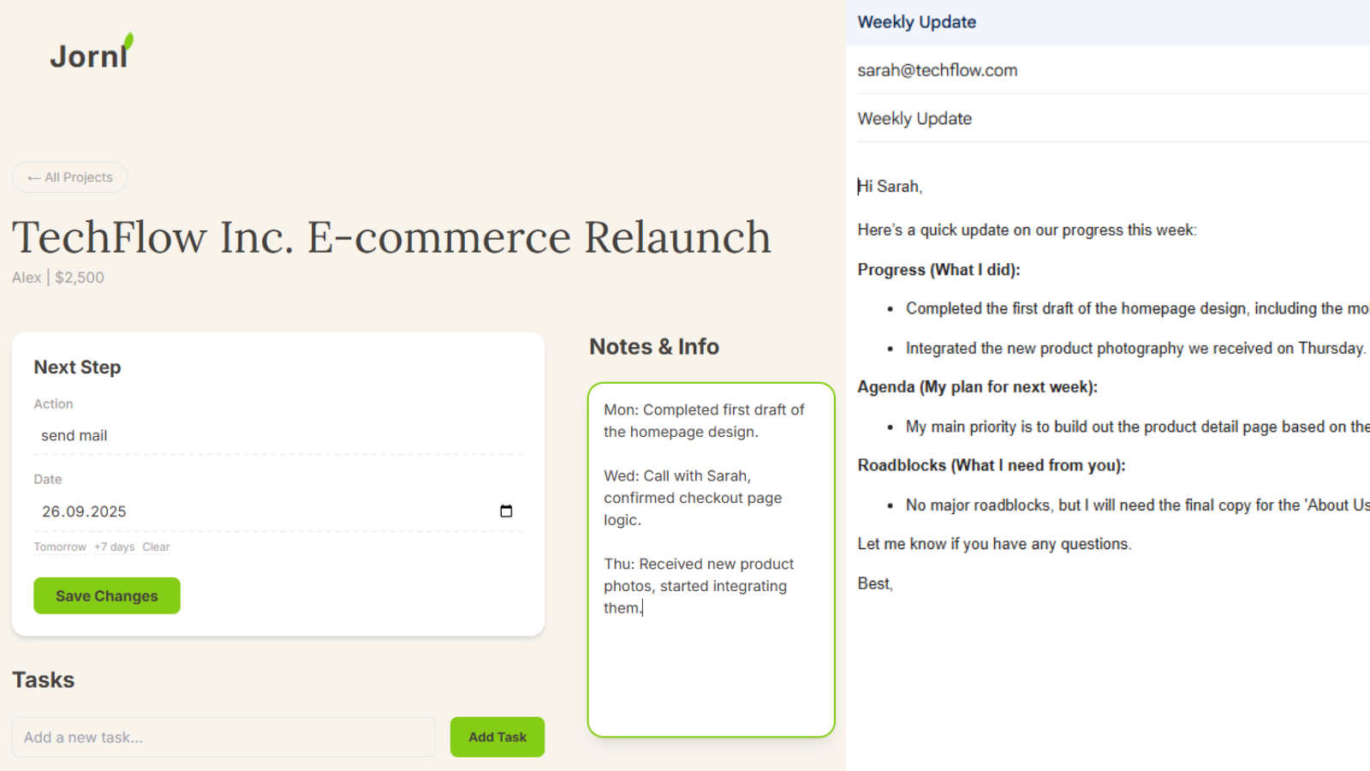
Task: Open the calendar picker icon in Date field
Action: click(506, 511)
